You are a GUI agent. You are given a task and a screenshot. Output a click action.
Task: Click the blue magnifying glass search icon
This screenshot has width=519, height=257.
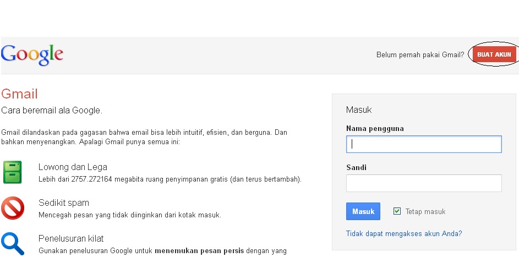point(13,244)
